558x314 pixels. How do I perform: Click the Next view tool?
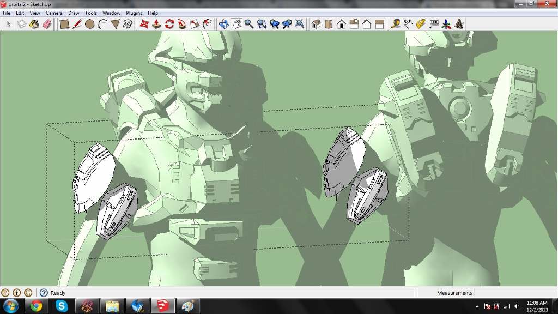tap(287, 24)
